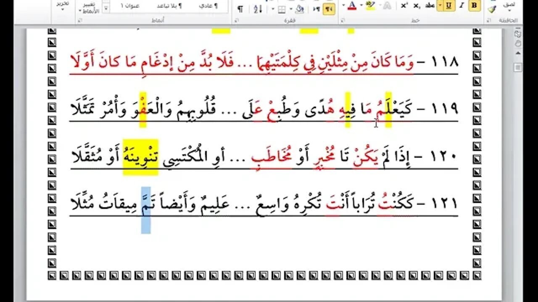Apply the عادي Normal style
Screen dimensions: 538x302
click(x=208, y=6)
